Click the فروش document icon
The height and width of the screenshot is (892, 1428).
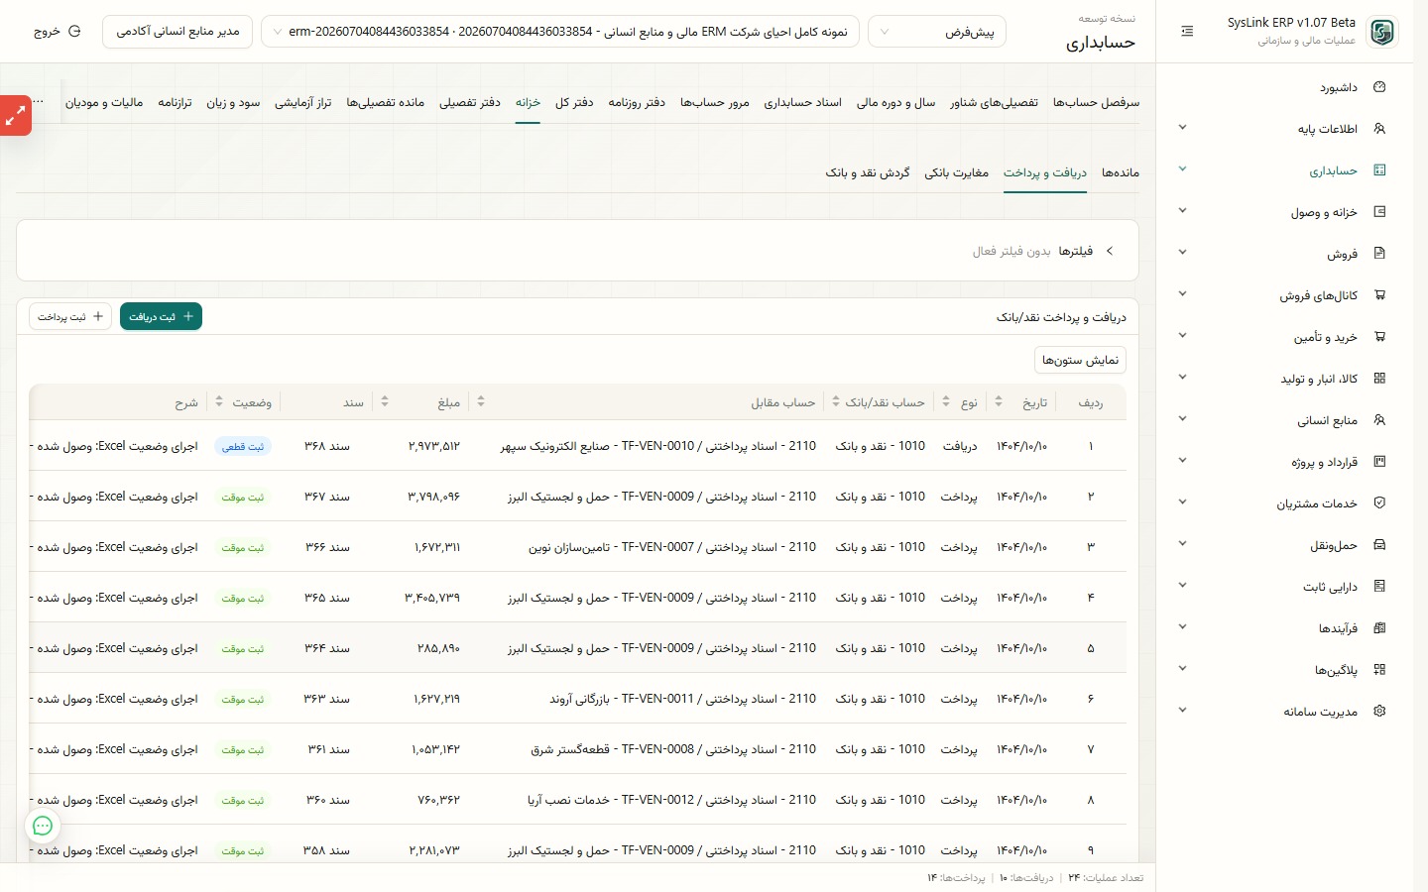pyautogui.click(x=1379, y=254)
